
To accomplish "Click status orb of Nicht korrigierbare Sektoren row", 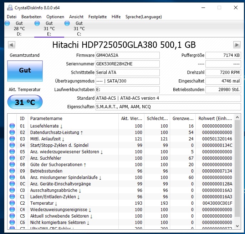I will pos(12,222).
